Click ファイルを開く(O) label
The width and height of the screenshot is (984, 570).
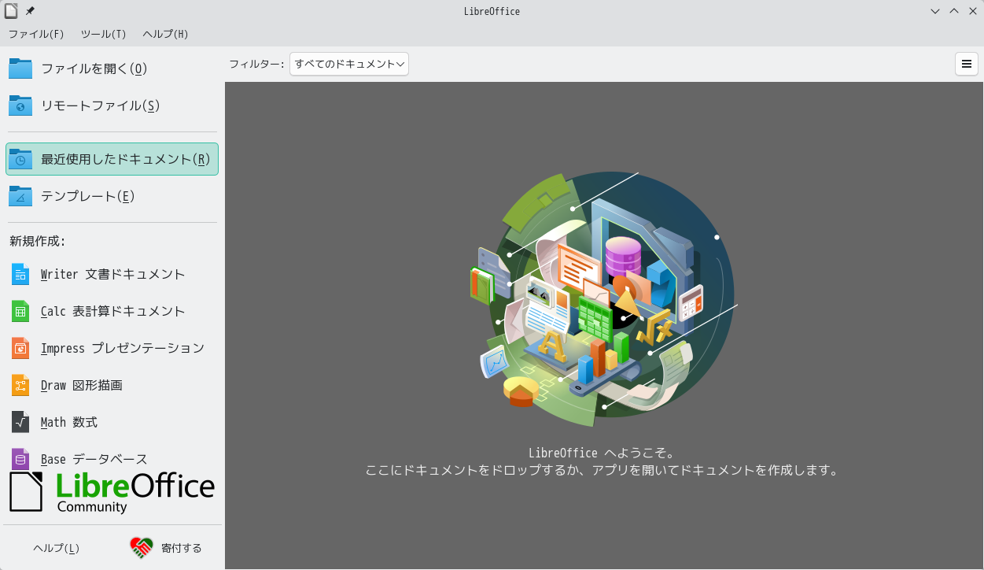click(x=94, y=69)
